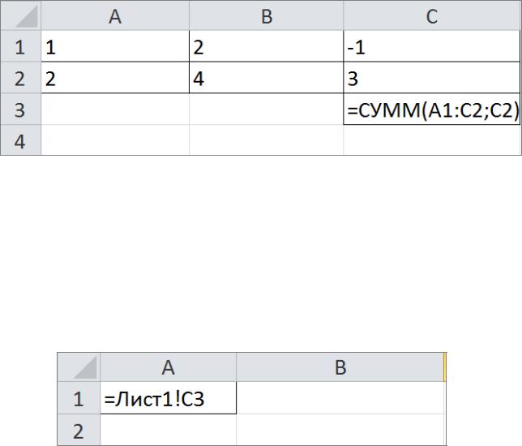Screen dimensions: 522x446
Task: Click the empty cell below the СУММ formula
Action: click(x=431, y=140)
